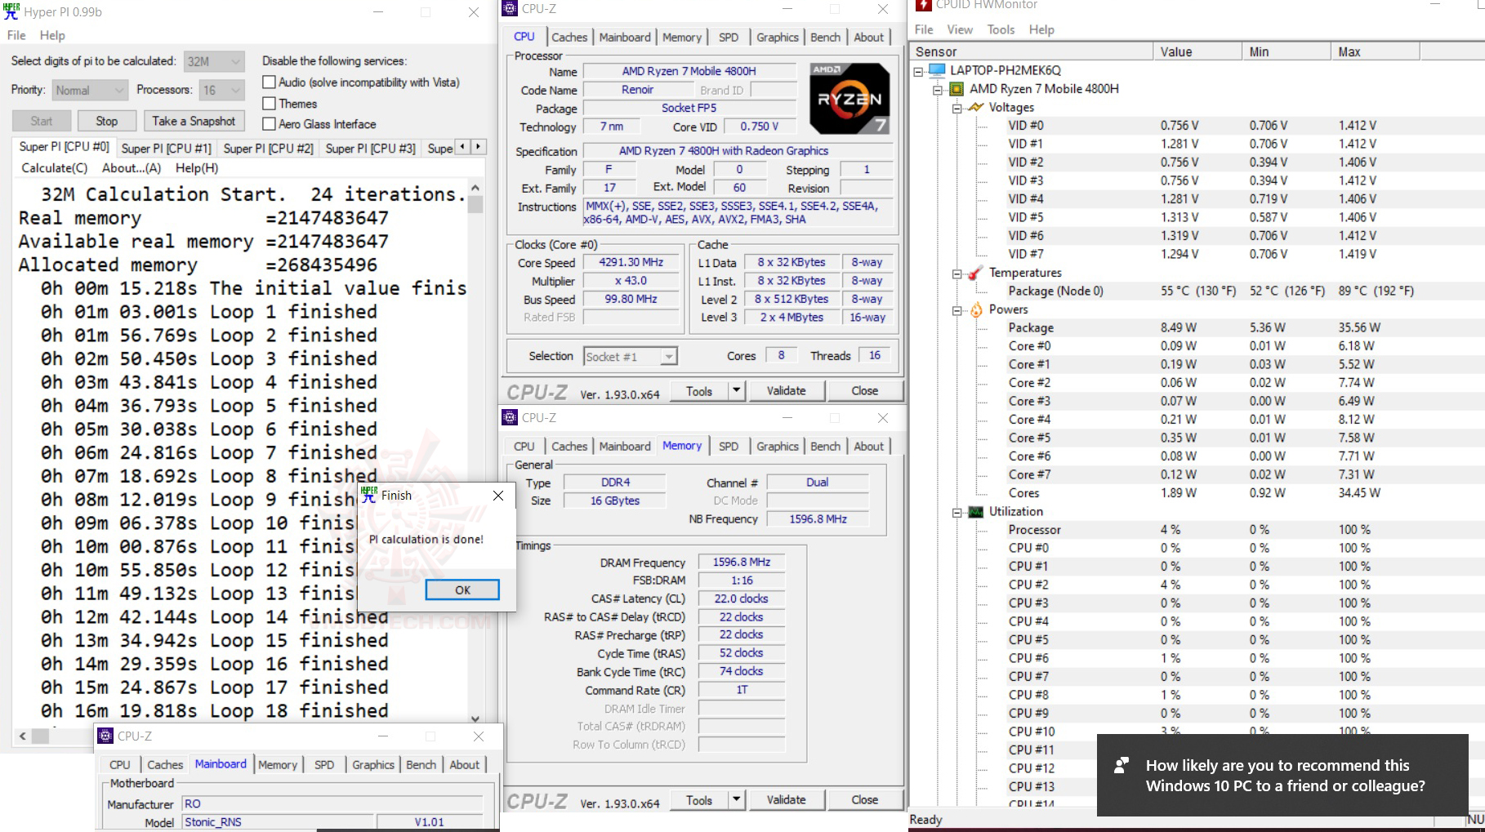Viewport: 1485px width, 832px height.
Task: Collapse the Voltages tree node
Action: click(957, 108)
